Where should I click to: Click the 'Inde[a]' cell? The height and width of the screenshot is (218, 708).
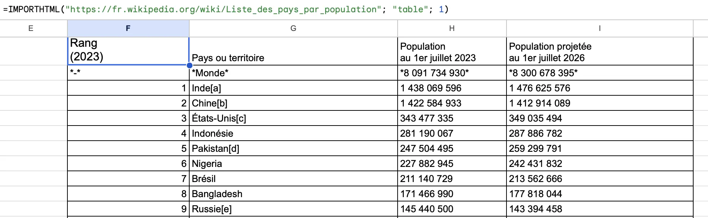pos(293,88)
